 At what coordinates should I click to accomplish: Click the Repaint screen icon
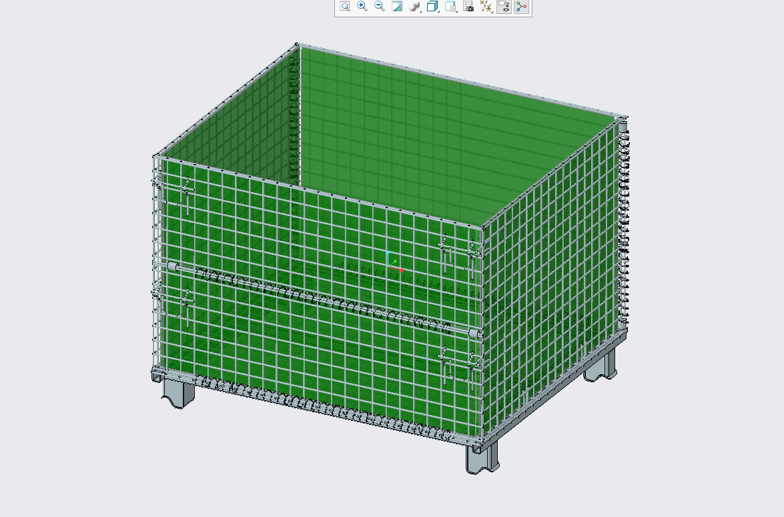pos(397,6)
